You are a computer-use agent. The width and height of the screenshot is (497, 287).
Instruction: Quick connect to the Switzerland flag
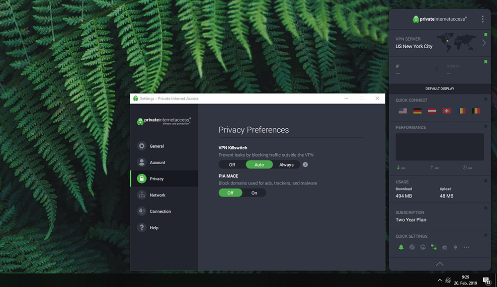tap(447, 111)
